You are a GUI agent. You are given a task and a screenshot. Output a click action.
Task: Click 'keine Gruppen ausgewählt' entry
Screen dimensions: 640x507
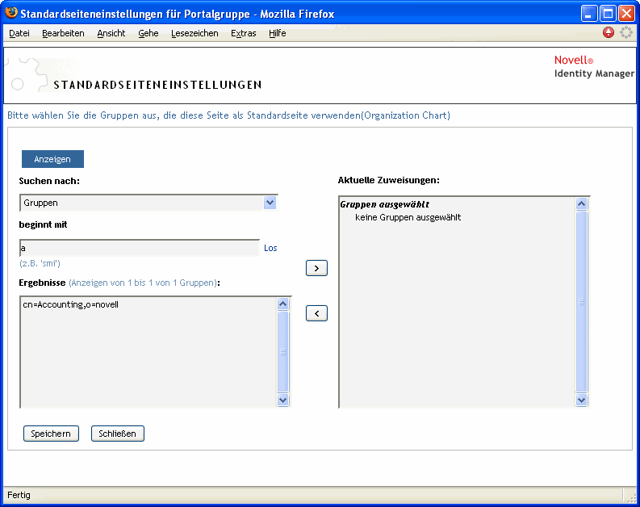click(x=408, y=217)
